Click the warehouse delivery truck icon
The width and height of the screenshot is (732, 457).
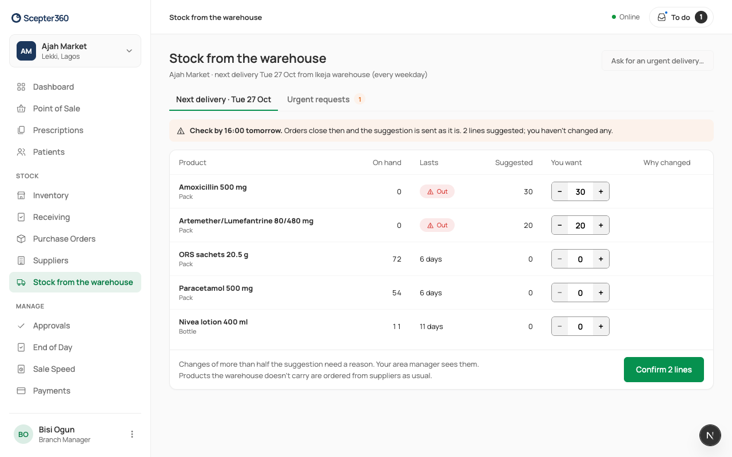(x=21, y=282)
